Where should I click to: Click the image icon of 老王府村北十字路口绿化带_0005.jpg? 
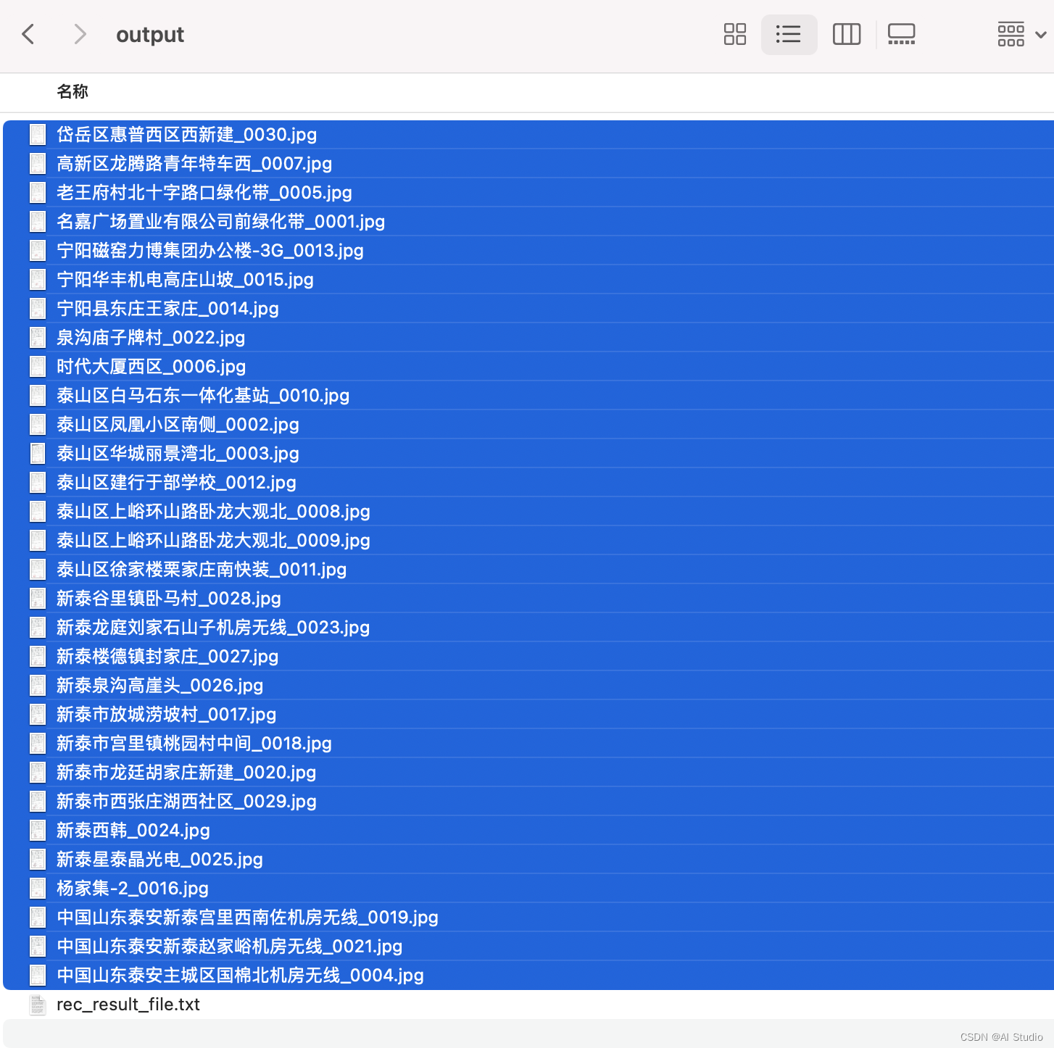point(38,192)
